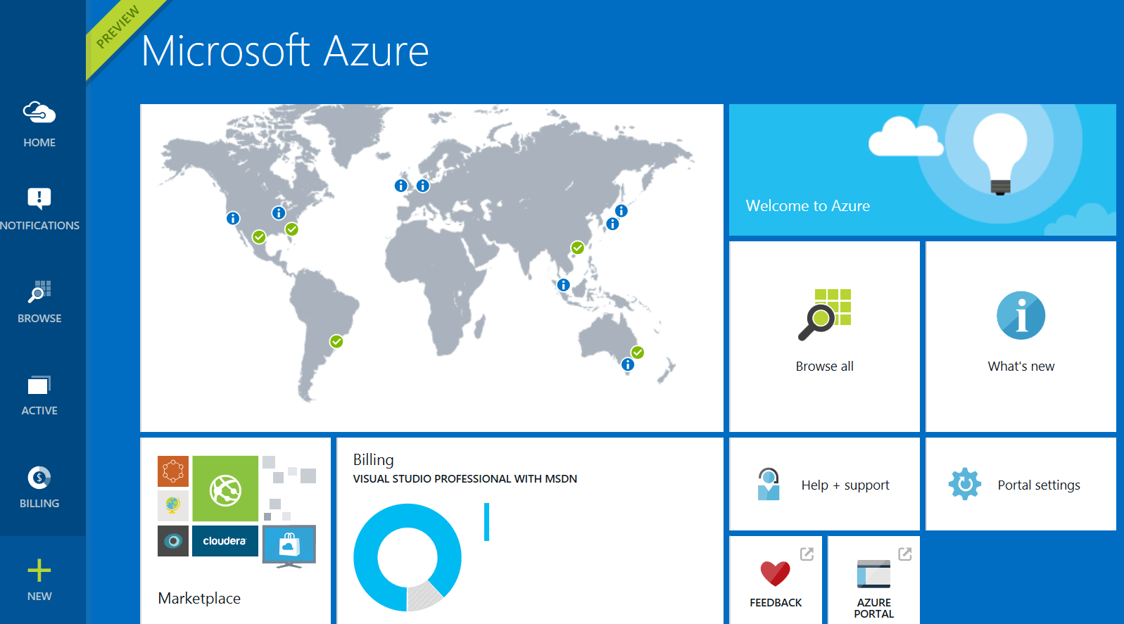Click the Azure Portal window icon
The width and height of the screenshot is (1124, 624).
874,573
